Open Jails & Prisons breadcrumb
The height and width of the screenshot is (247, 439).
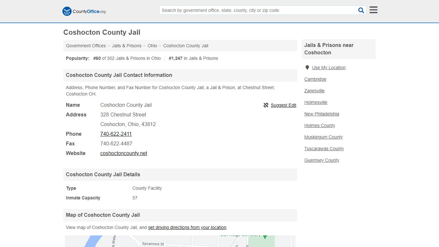tap(127, 46)
